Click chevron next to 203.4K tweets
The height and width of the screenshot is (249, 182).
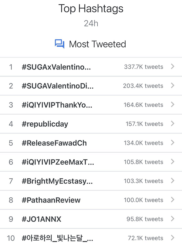(x=172, y=85)
